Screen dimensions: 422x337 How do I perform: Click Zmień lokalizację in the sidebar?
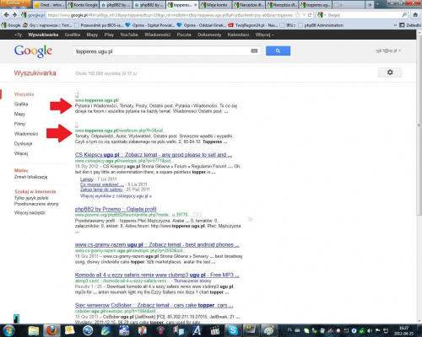(30, 177)
